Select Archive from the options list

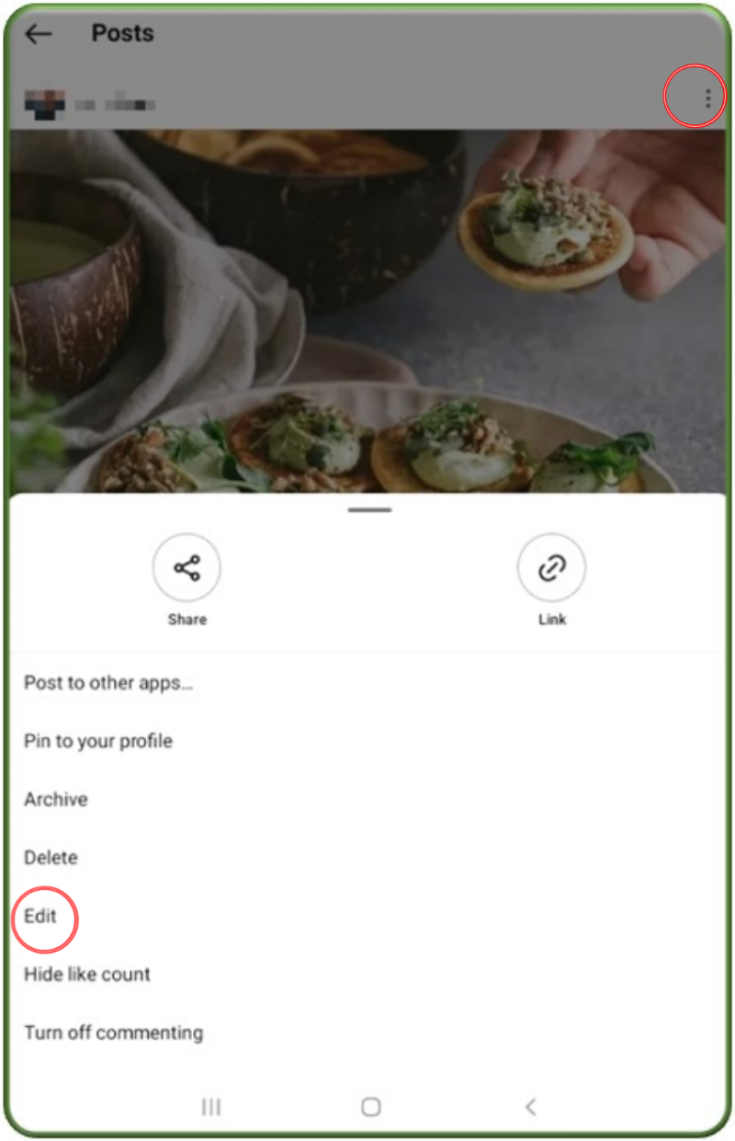point(56,800)
